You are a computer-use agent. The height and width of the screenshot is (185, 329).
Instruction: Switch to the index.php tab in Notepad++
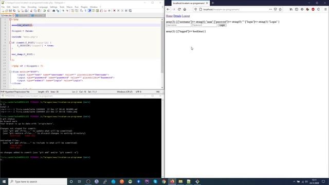pos(8,15)
